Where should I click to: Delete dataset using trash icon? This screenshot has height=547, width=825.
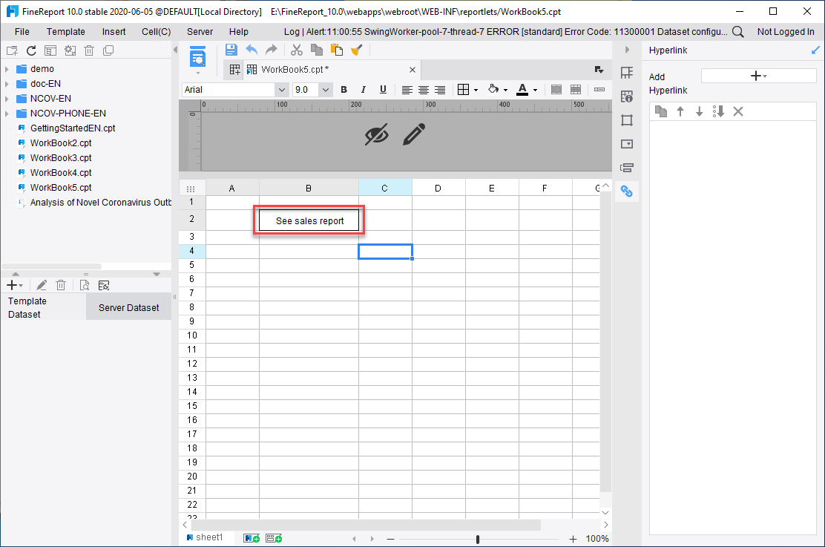tap(61, 284)
